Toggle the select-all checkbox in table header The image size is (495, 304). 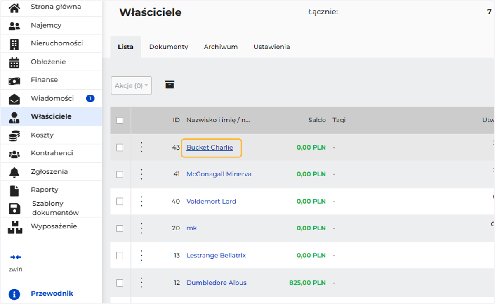[120, 121]
